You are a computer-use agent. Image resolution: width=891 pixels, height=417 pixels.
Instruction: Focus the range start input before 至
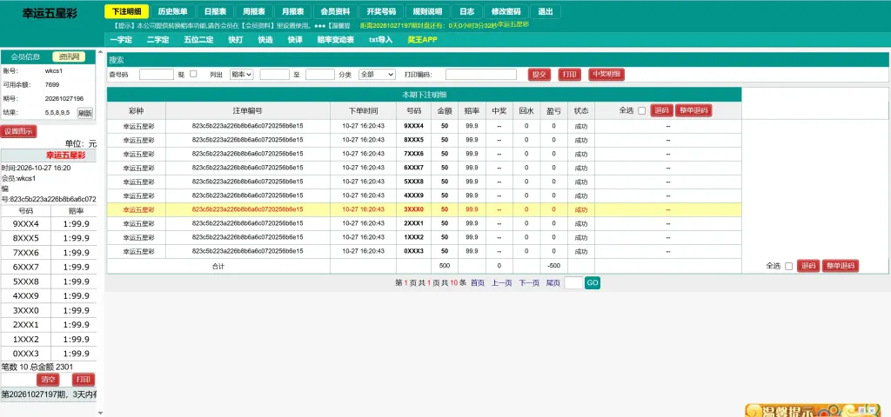click(275, 75)
